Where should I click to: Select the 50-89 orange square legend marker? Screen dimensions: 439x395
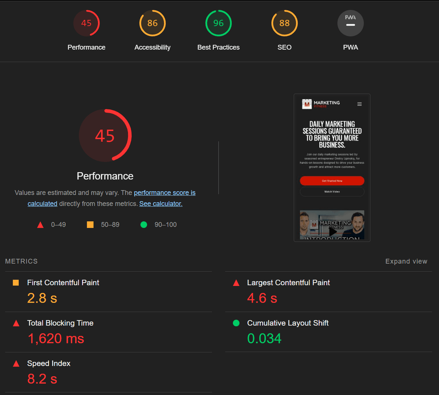click(x=90, y=224)
